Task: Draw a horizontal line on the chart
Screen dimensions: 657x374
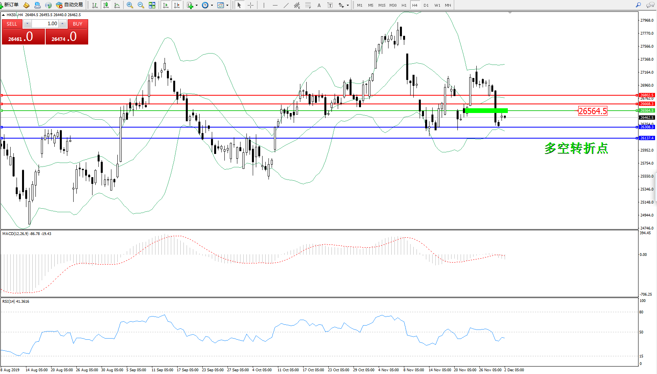Action: tap(275, 5)
